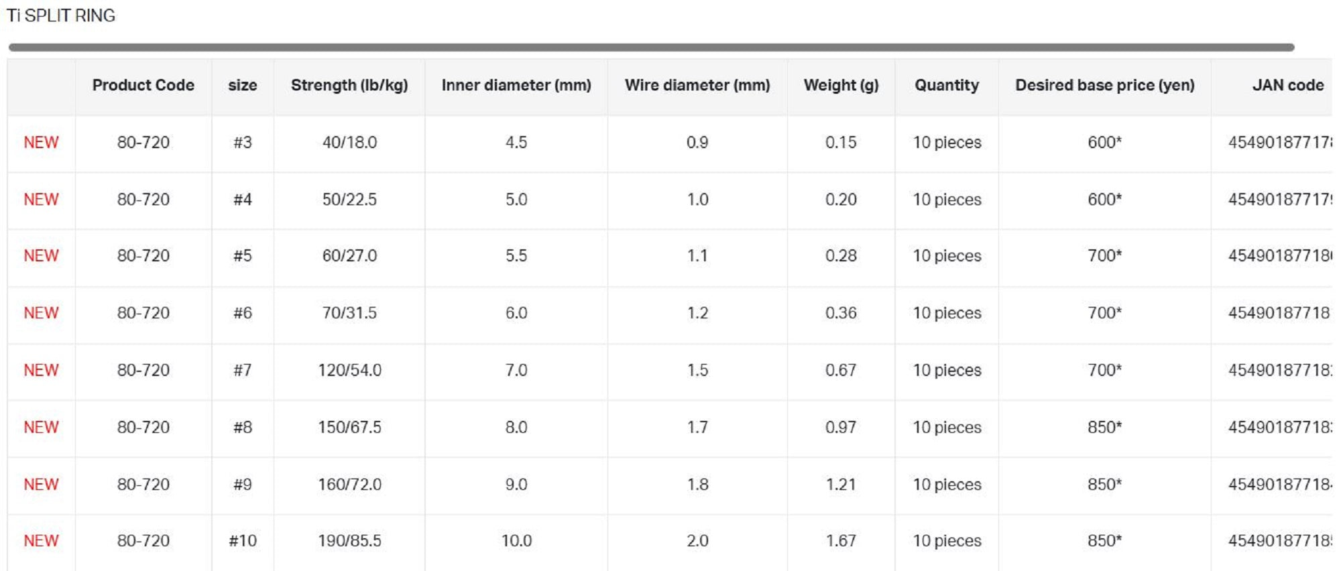Viewport: 1341px width, 571px height.
Task: Click the size column header
Action: click(243, 85)
